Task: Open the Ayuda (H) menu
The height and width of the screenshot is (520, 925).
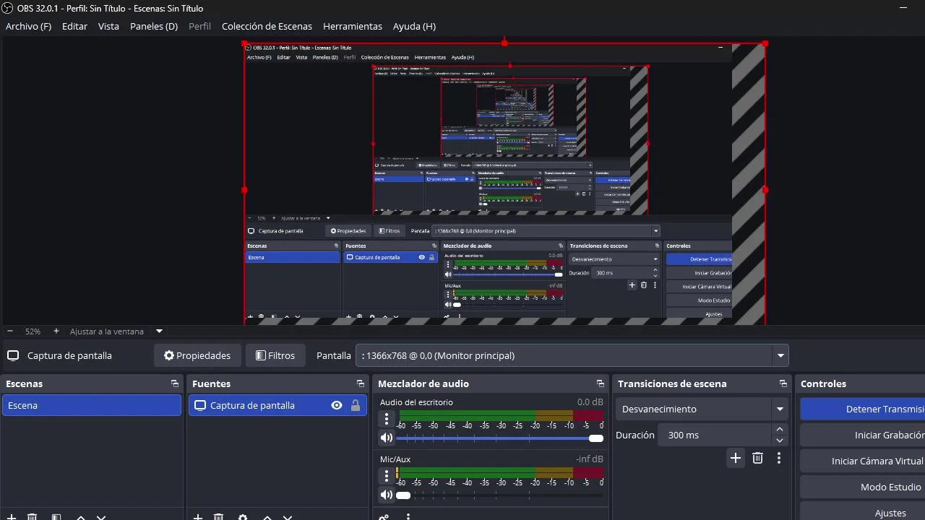Action: pos(414,26)
